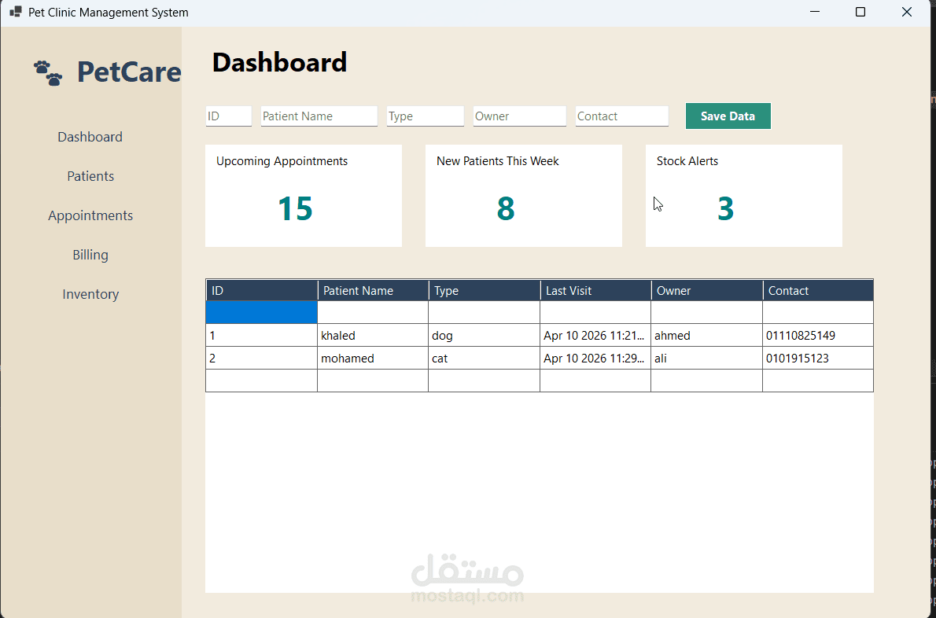The width and height of the screenshot is (936, 618).
Task: Click the 'Apr 10 2026 11:29...' visit cell
Action: click(x=595, y=358)
